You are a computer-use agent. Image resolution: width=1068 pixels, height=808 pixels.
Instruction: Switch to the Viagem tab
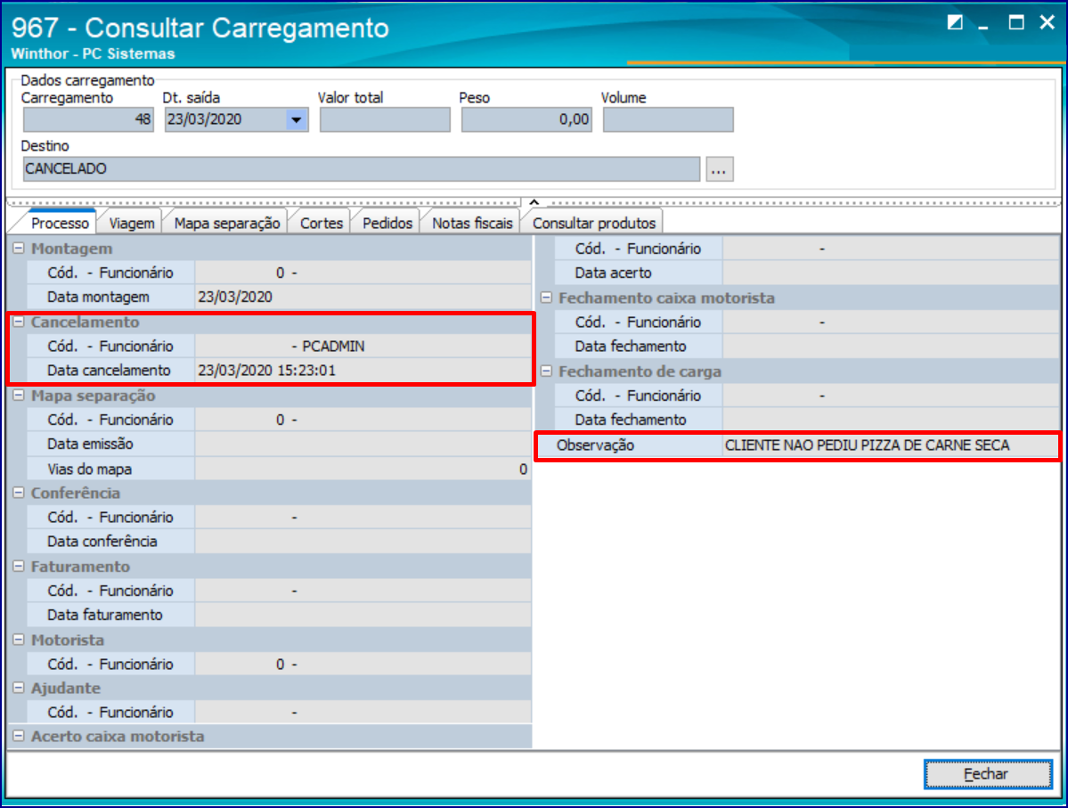pyautogui.click(x=132, y=224)
